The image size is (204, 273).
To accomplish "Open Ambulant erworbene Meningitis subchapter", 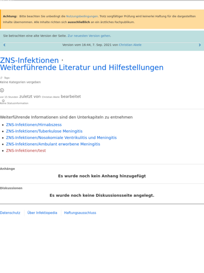I will 53,144.
